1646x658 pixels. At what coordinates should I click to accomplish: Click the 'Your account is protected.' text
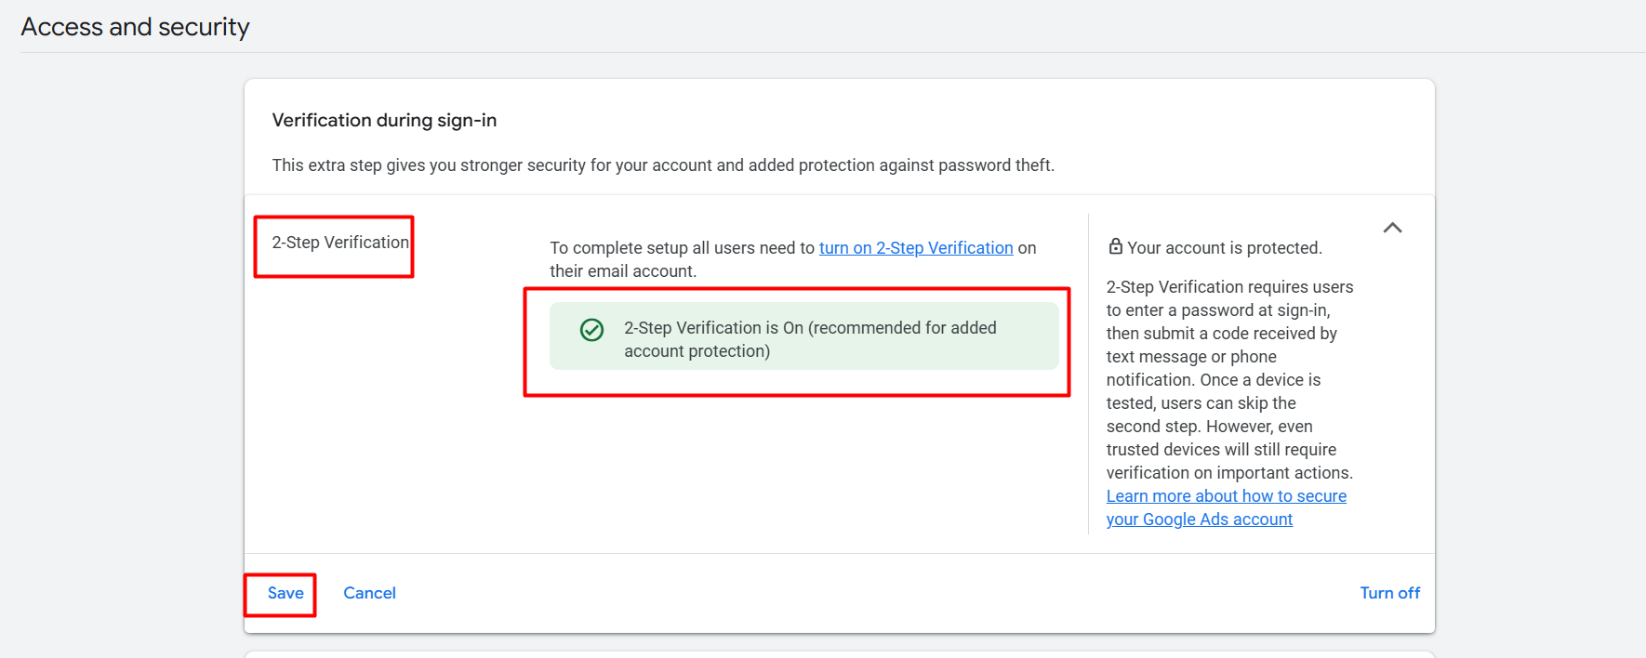coord(1224,248)
